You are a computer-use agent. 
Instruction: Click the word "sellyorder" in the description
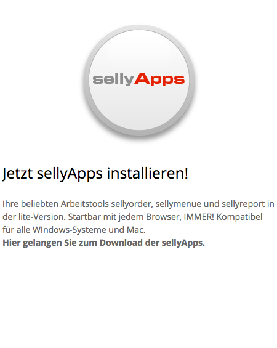tap(132, 204)
